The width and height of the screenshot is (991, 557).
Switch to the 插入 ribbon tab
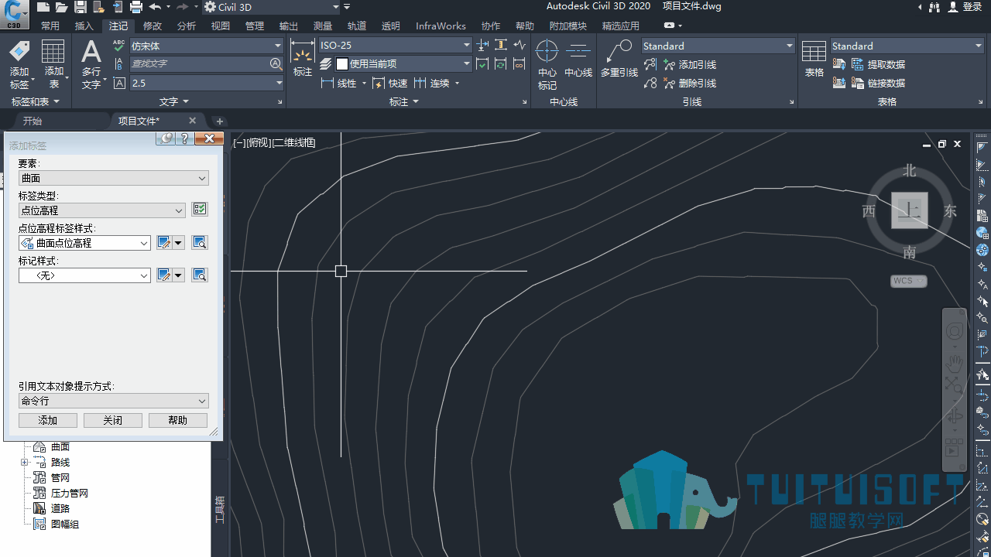coord(84,26)
